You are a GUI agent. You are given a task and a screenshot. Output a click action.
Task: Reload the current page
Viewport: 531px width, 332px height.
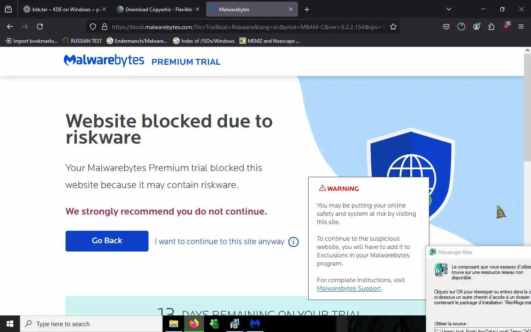pyautogui.click(x=40, y=27)
